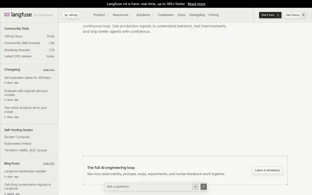Follow the Read more link in banner
This screenshot has height=195, width=312.
[197, 4]
